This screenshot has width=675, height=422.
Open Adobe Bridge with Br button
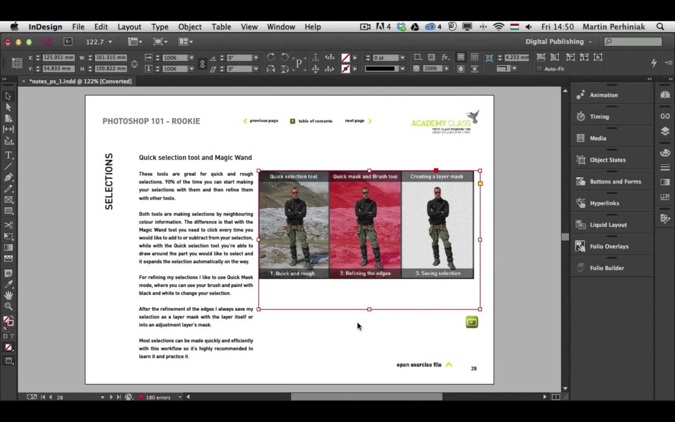[x=68, y=42]
